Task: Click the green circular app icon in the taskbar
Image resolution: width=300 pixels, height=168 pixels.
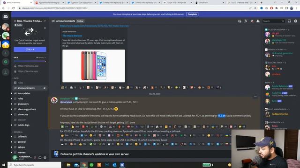Action: (92, 165)
